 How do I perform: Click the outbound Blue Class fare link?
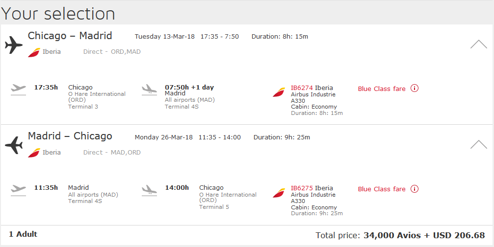(x=382, y=89)
